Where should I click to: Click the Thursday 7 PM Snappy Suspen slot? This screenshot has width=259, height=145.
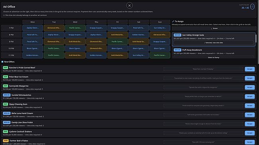[96, 28]
